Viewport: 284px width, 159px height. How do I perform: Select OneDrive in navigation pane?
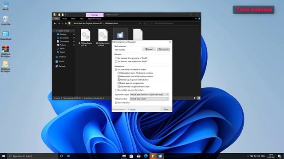(62, 57)
